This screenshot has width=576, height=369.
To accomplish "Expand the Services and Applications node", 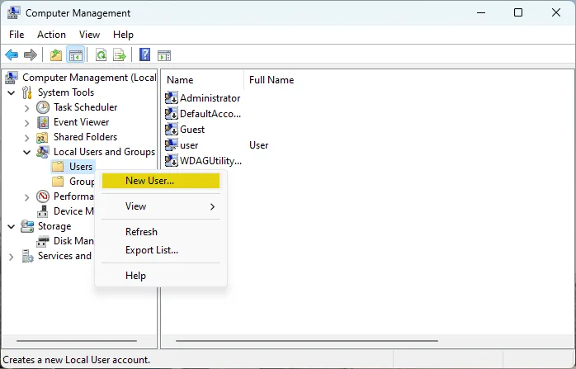I will (11, 257).
